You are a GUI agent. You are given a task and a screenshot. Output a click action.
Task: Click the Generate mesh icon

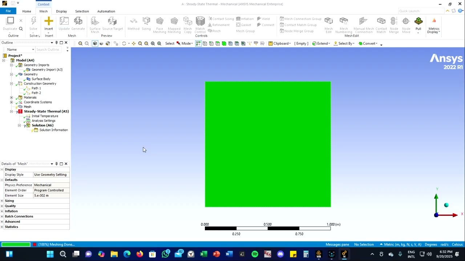pos(78,21)
